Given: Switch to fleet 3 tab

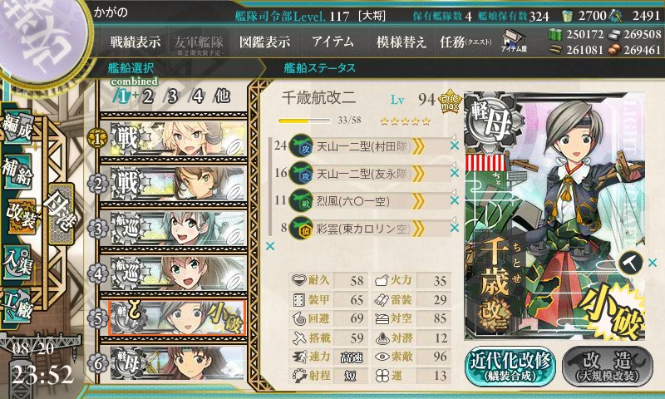Looking at the screenshot, I should tap(172, 96).
